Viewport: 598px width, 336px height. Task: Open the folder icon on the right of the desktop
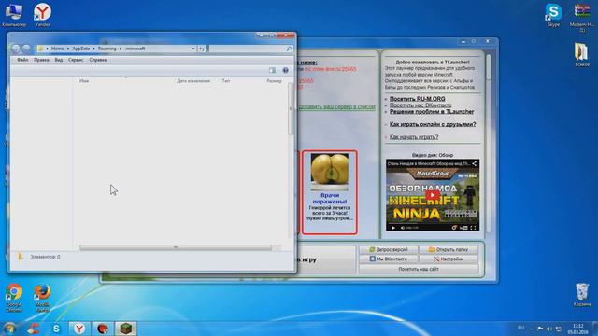pyautogui.click(x=581, y=54)
